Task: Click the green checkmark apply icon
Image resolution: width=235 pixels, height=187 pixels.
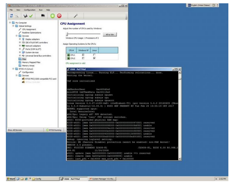Action: (x=31, y=16)
